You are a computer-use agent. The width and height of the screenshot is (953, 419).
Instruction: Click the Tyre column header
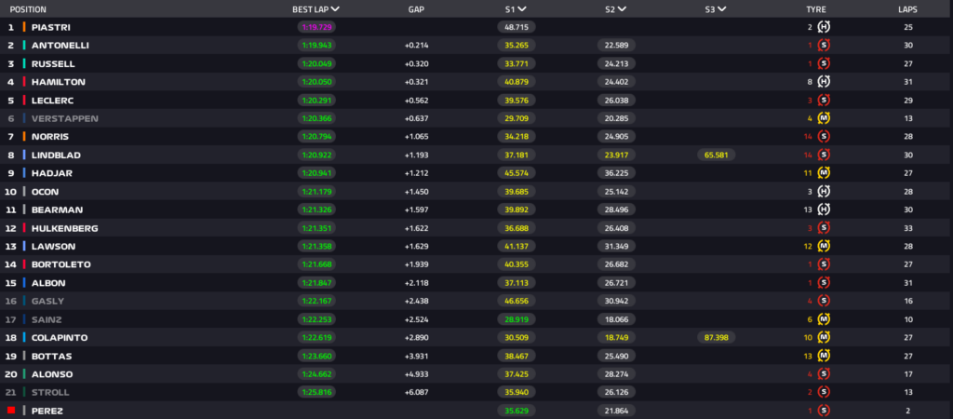[816, 8]
